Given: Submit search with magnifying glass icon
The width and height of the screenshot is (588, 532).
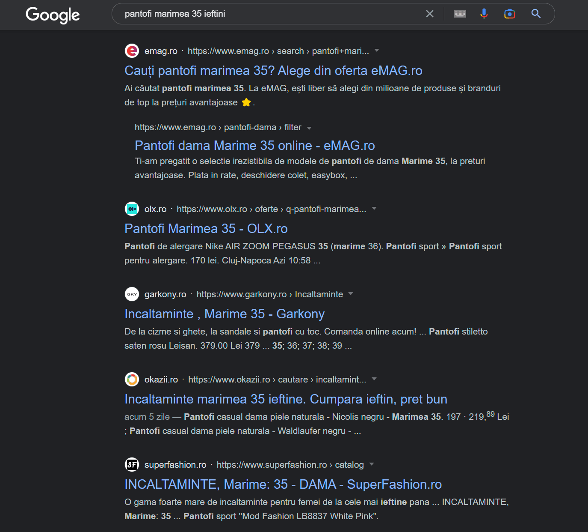Looking at the screenshot, I should (536, 14).
